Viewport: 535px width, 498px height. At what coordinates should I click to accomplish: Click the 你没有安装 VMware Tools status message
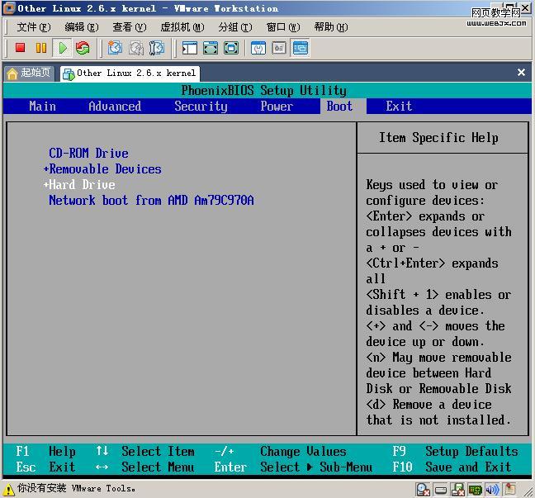coord(76,488)
